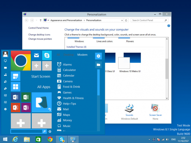Screen dimensions: 191x143
Task: Open Camera from the app list
Action: coord(65,81)
